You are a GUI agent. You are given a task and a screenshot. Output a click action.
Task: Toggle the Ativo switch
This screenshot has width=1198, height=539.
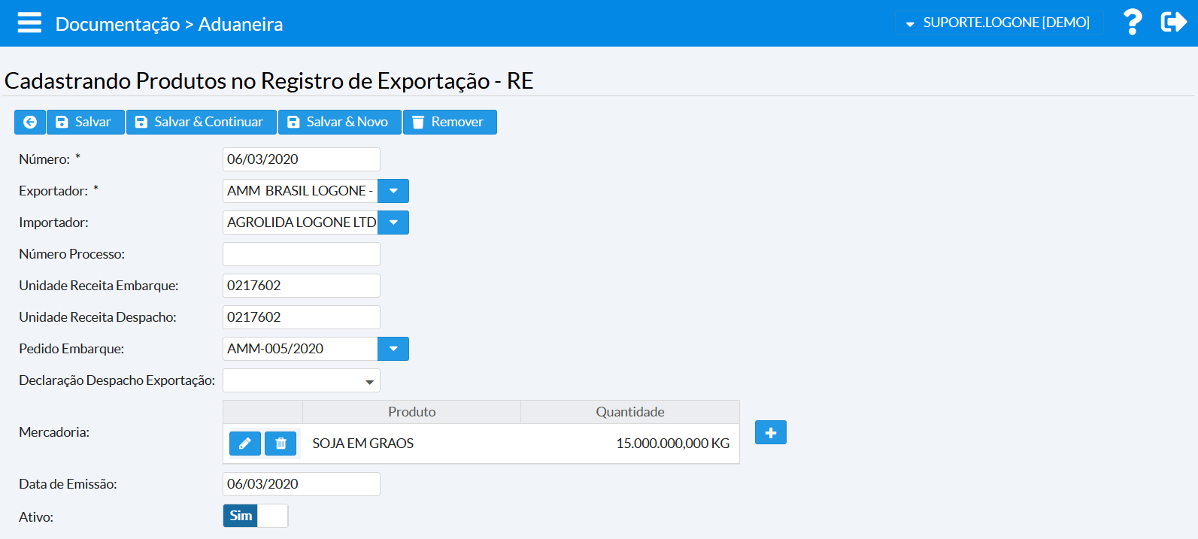pyautogui.click(x=256, y=516)
